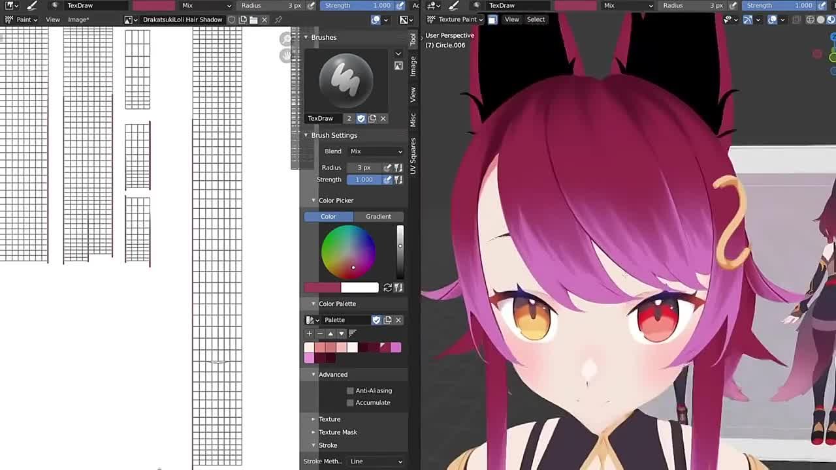Click the new image duplicate icon
The width and height of the screenshot is (836, 470).
tap(243, 20)
